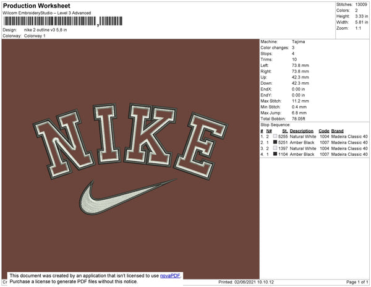Click stitch count value 1397
This screenshot has height=287, width=371.
[283, 148]
